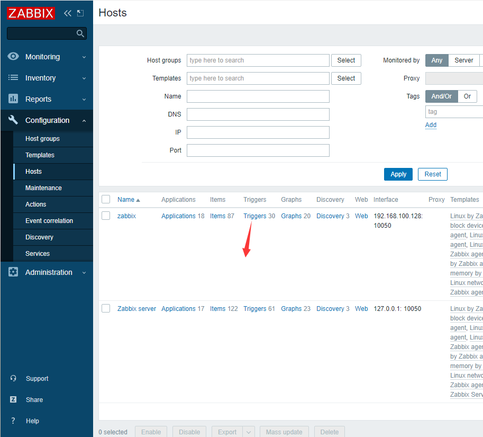Image resolution: width=483 pixels, height=437 pixels.
Task: Open Maintenance in Configuration submenu
Action: (x=43, y=188)
